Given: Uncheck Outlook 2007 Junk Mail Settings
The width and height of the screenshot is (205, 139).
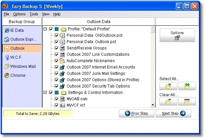Looking at the screenshot, I should click(x=57, y=74).
